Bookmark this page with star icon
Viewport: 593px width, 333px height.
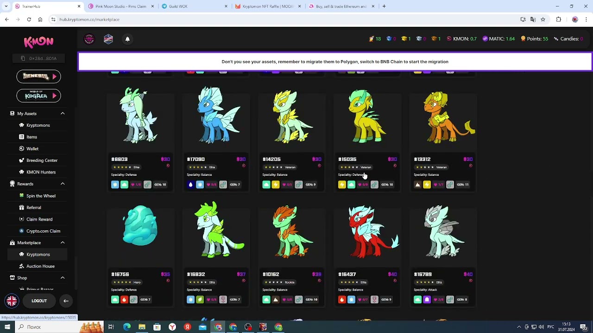(543, 19)
